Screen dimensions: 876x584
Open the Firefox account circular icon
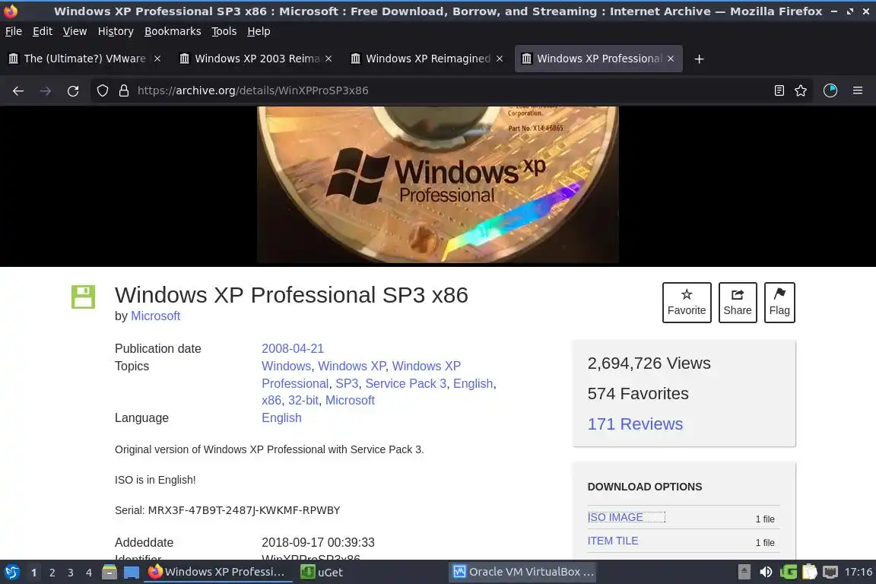tap(830, 90)
